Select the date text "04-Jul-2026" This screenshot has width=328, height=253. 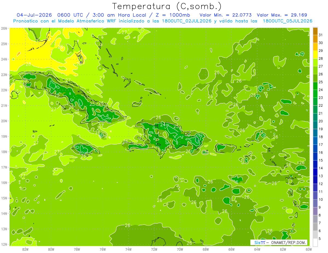click(34, 15)
